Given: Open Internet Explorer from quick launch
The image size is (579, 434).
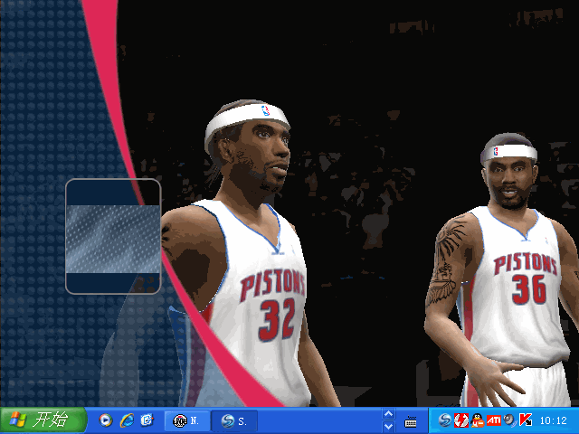Looking at the screenshot, I should point(127,420).
